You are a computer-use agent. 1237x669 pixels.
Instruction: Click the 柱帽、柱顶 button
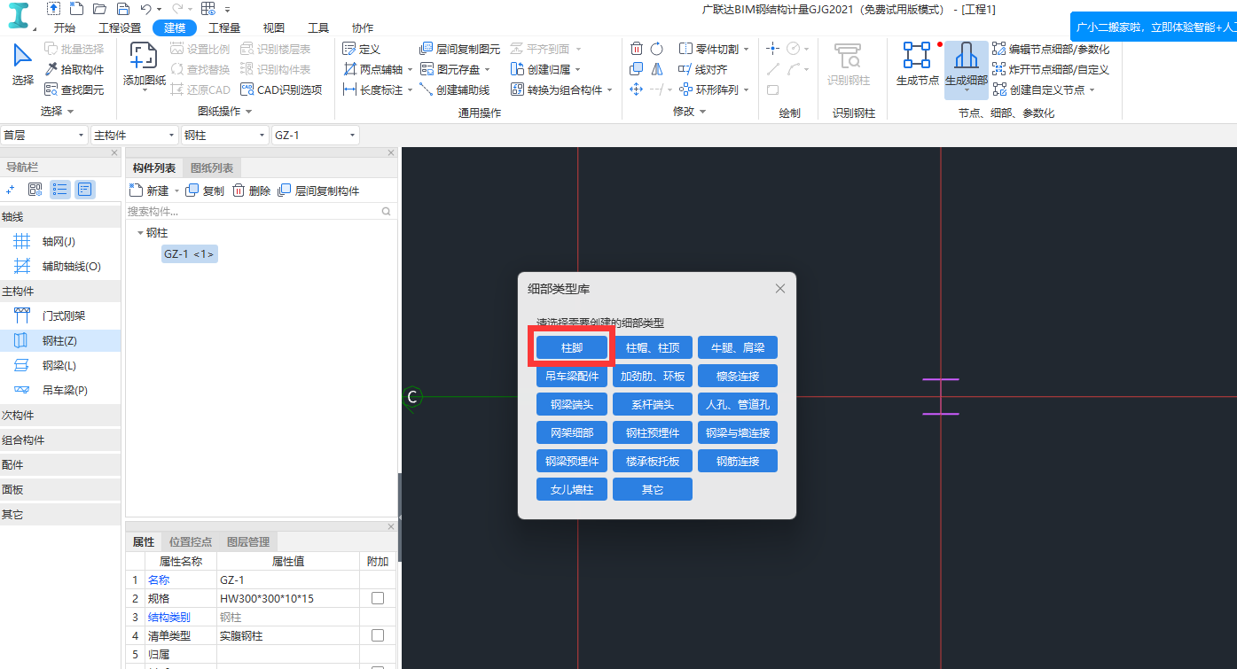pos(653,348)
